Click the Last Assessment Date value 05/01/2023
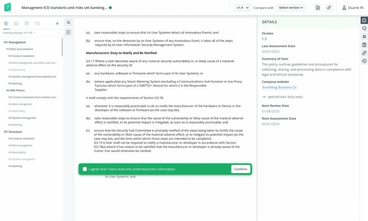368x221 pixels. (271, 51)
